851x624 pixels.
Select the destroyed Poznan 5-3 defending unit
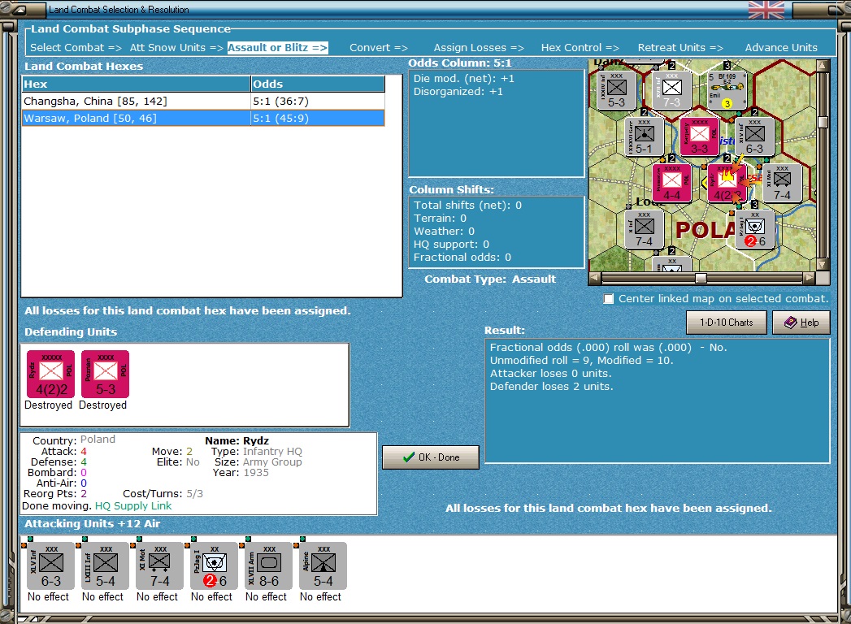[x=106, y=375]
